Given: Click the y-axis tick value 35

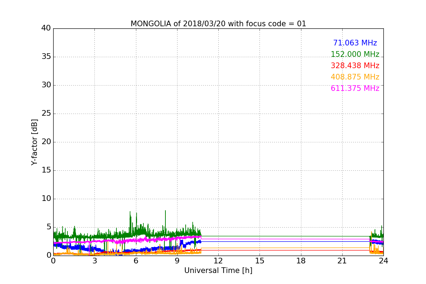Looking at the screenshot, I should click(46, 57).
